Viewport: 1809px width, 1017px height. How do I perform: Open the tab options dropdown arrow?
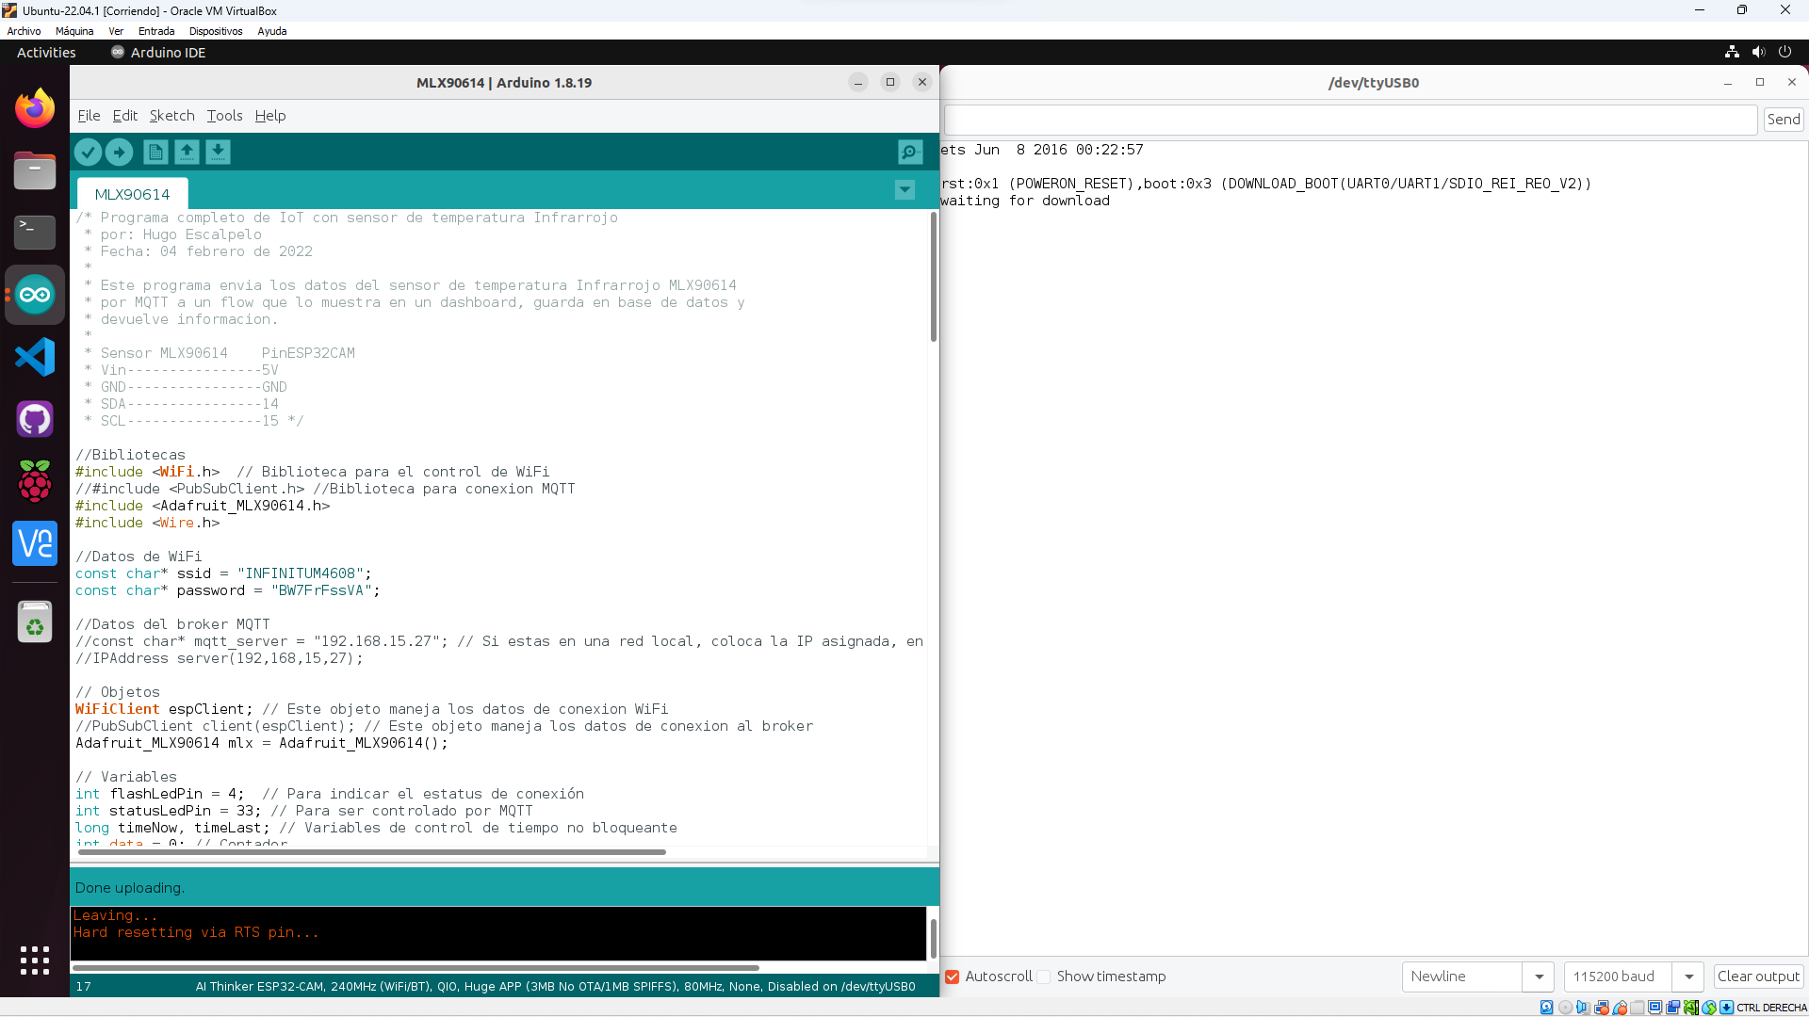point(904,190)
